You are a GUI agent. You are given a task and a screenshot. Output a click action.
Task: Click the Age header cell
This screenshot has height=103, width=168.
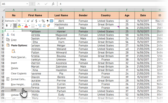coord(127,15)
